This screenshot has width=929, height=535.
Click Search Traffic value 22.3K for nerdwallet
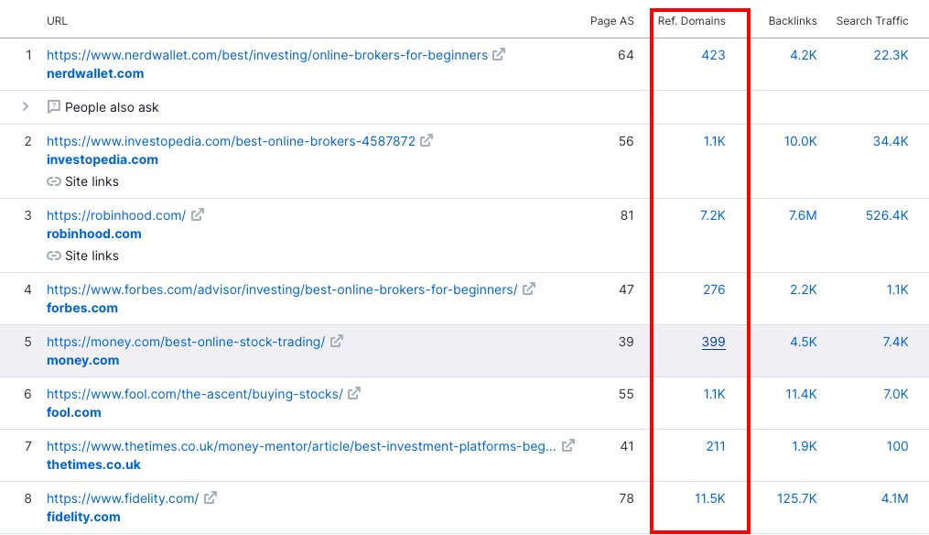coord(891,55)
